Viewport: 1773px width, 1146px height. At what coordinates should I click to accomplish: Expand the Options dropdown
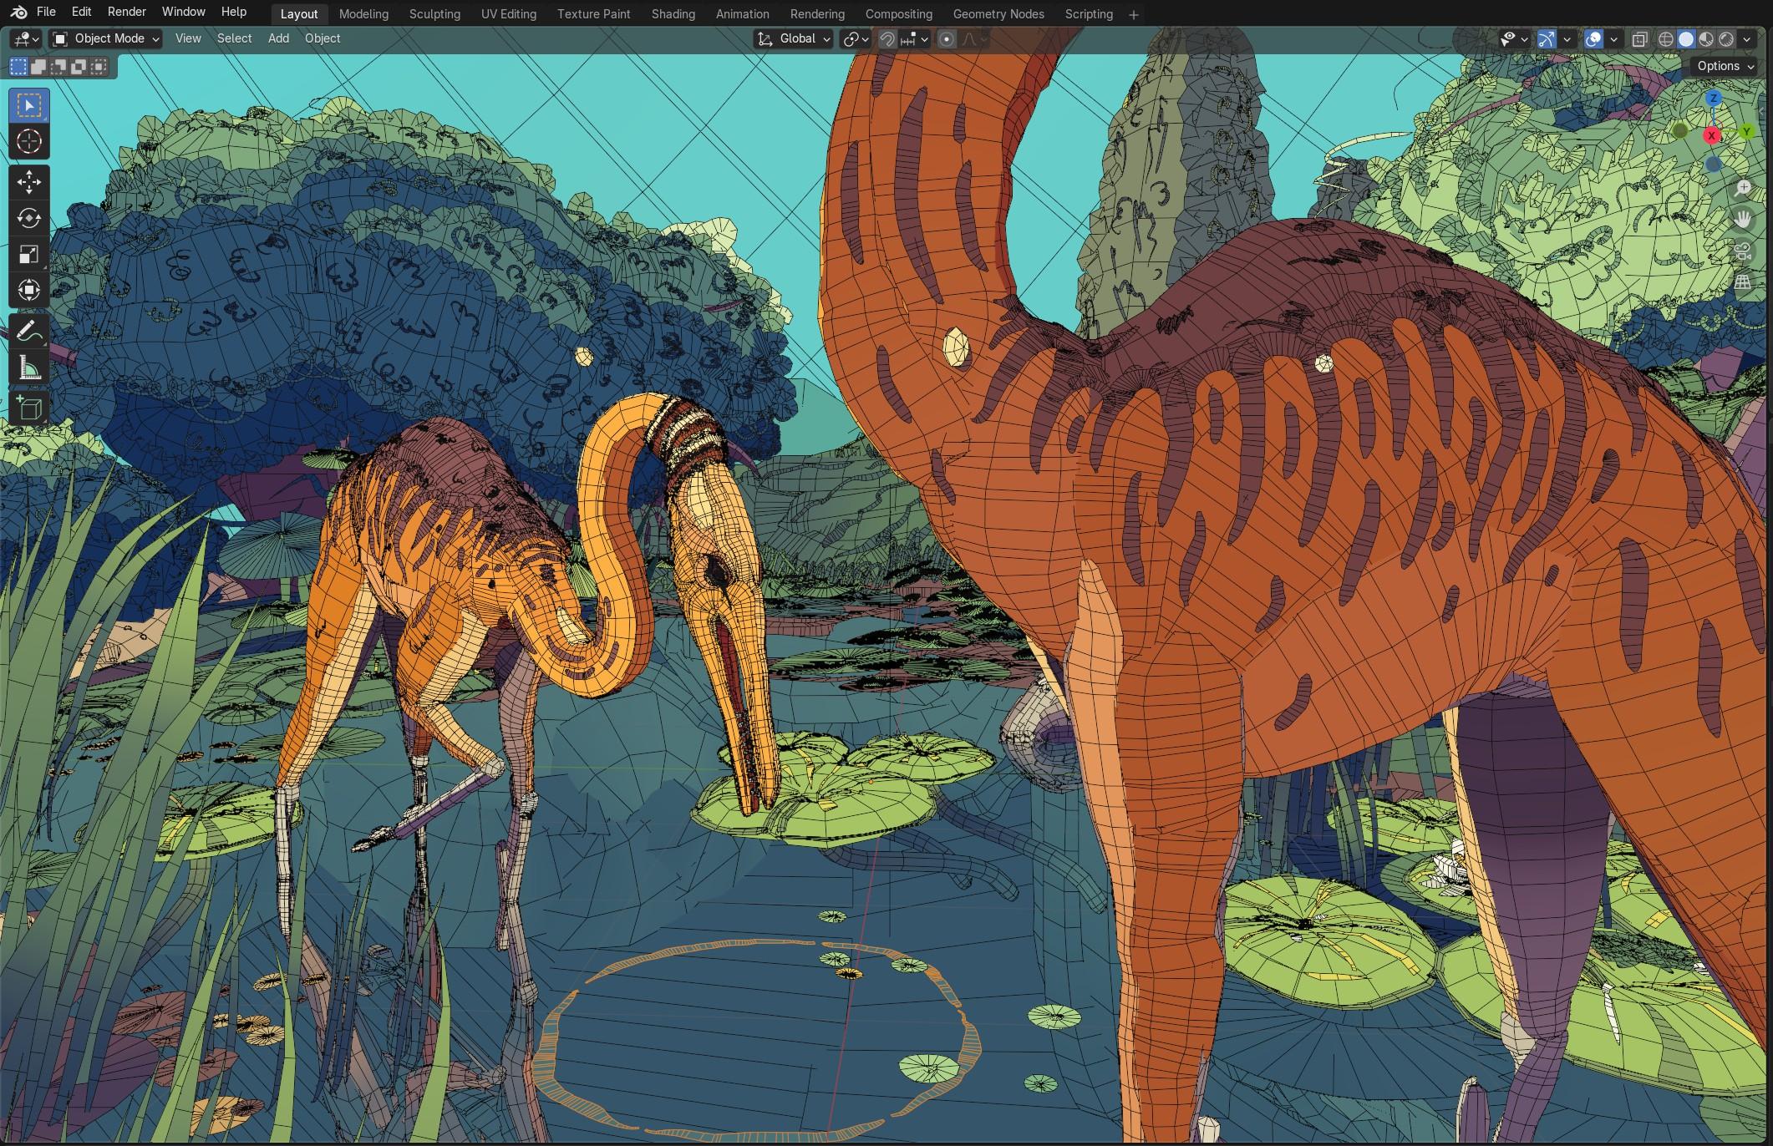tap(1725, 66)
